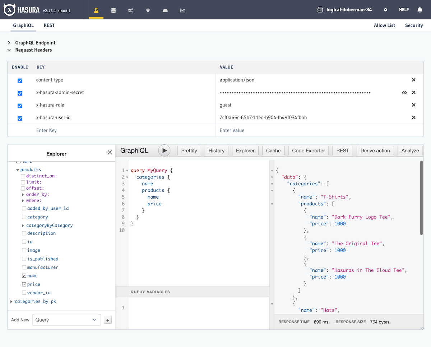This screenshot has height=347, width=431.
Task: Click the notifications bell icon
Action: pyautogui.click(x=420, y=10)
